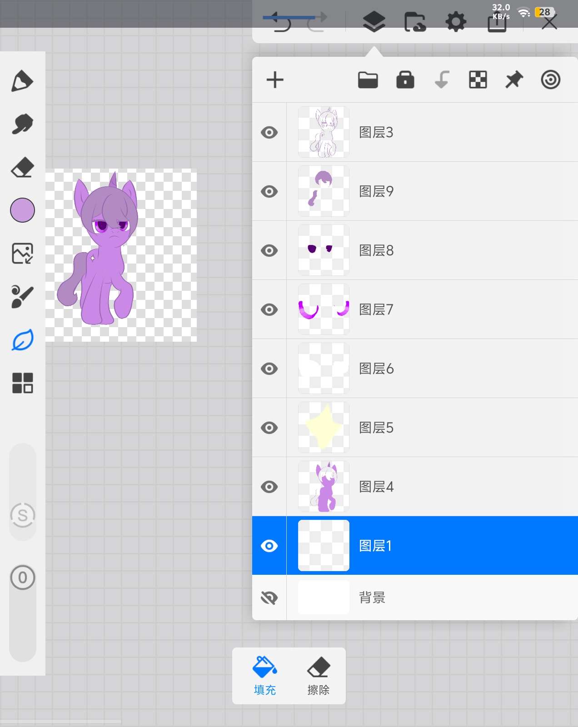This screenshot has height=727, width=578.
Task: Click the 图层6 white shape thumbnail
Action: [324, 368]
